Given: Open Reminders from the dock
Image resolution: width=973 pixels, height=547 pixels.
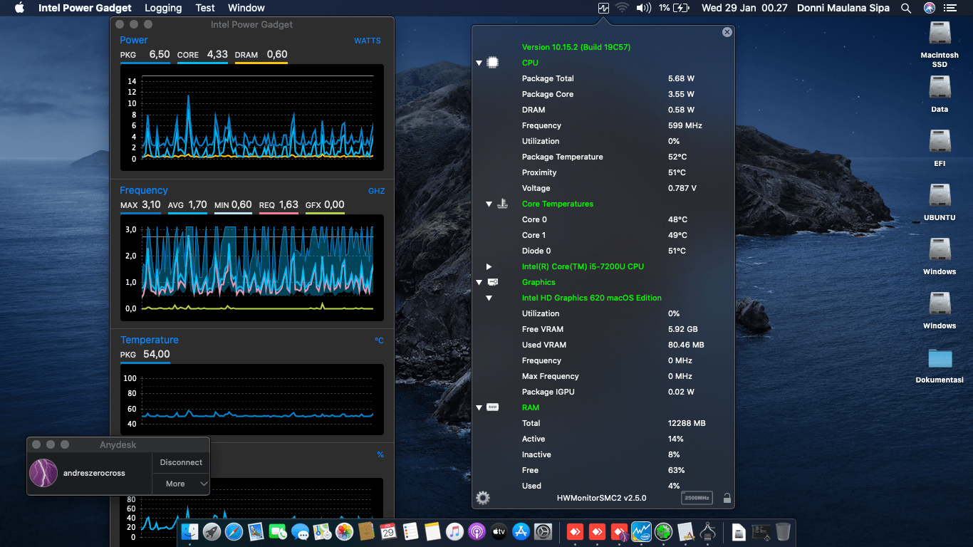Looking at the screenshot, I should pyautogui.click(x=410, y=531).
